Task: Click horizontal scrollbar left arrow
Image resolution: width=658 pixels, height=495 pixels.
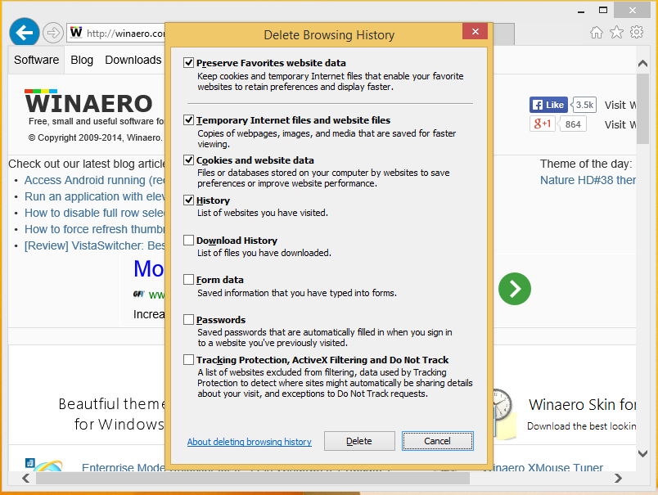Action: click(x=26, y=478)
